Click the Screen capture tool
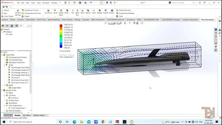The width and height of the screenshot is (222, 125). 112,11
